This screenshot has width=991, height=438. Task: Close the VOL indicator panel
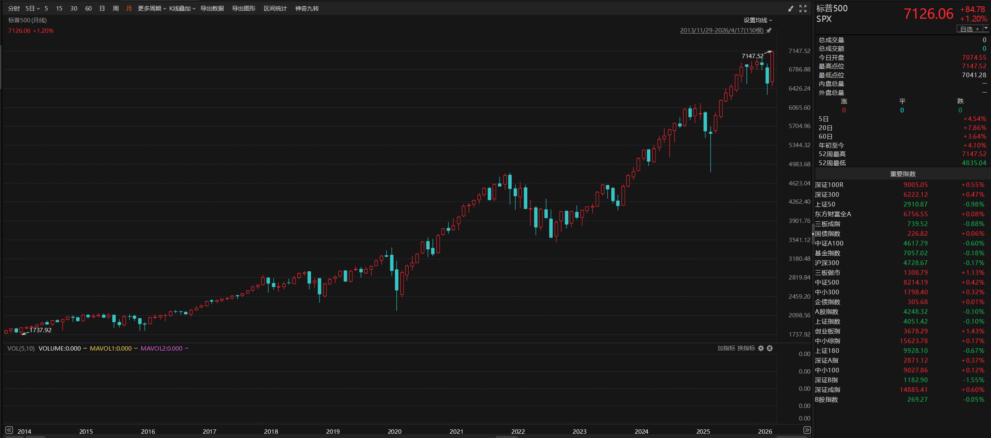[770, 348]
